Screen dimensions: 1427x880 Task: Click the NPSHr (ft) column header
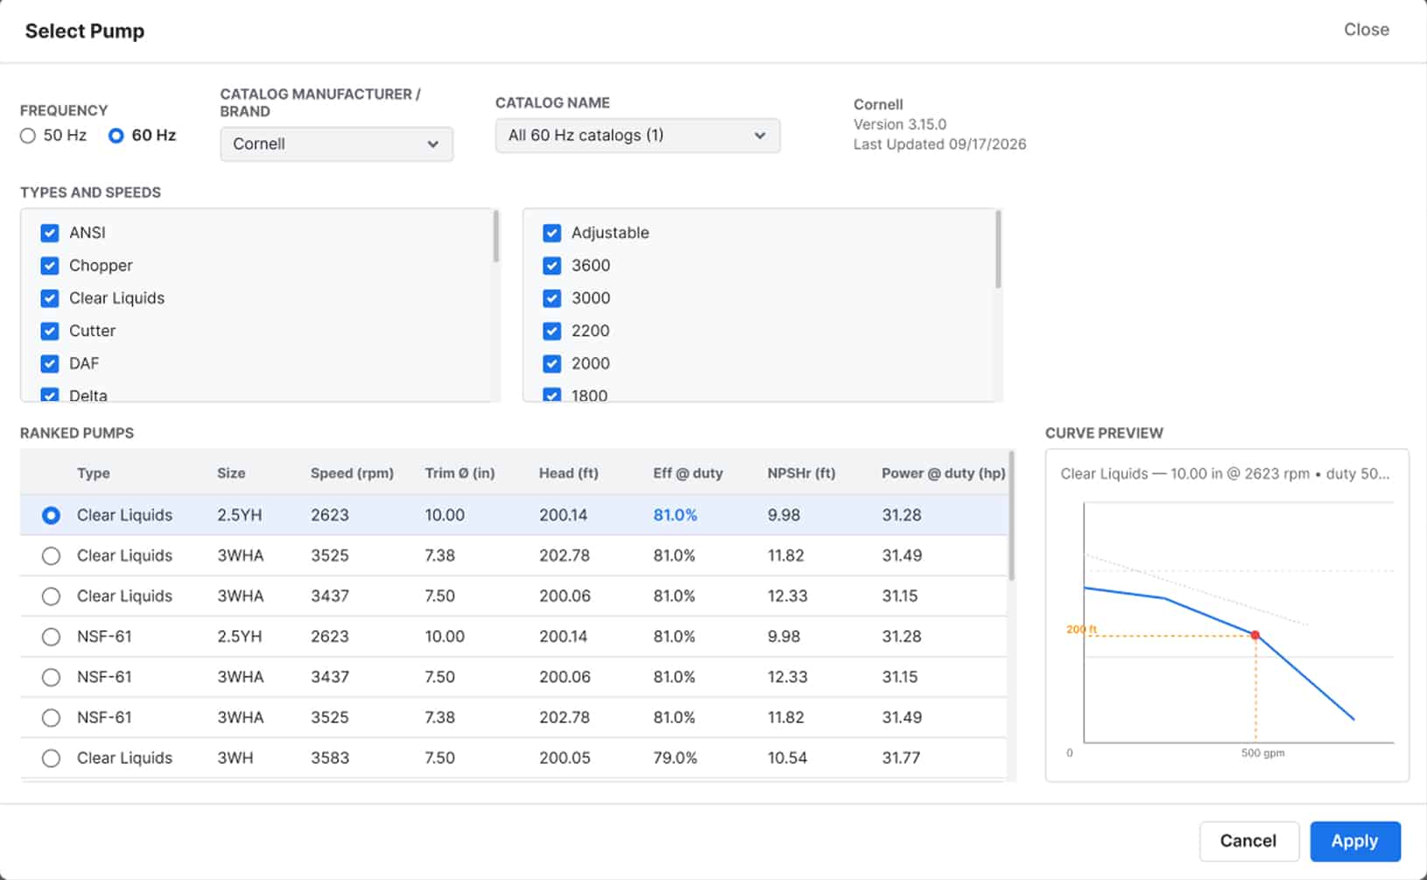(801, 473)
